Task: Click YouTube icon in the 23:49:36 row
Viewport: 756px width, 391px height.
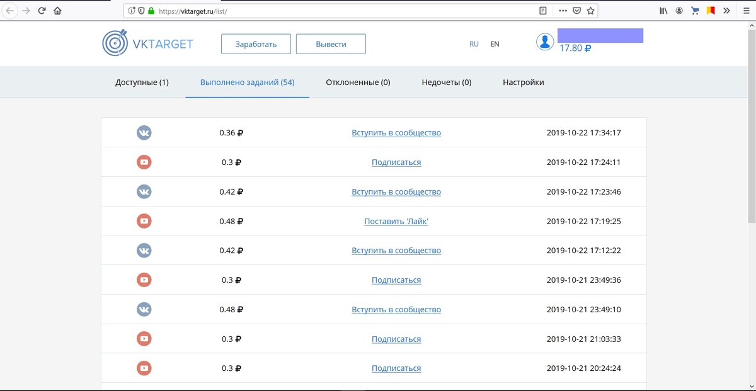Action: 144,280
